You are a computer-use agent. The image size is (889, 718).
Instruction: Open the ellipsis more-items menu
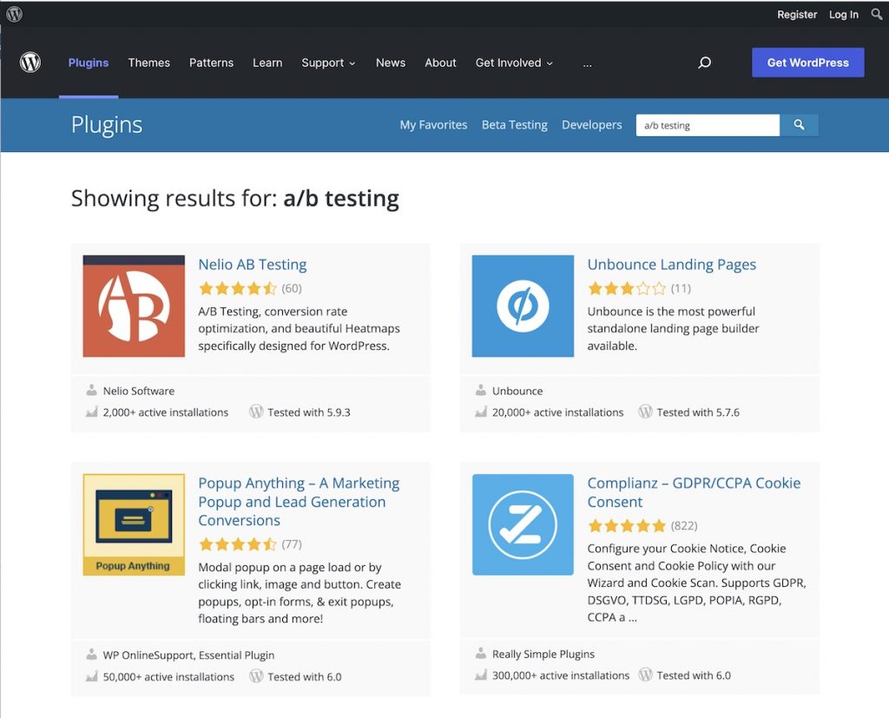pyautogui.click(x=587, y=63)
